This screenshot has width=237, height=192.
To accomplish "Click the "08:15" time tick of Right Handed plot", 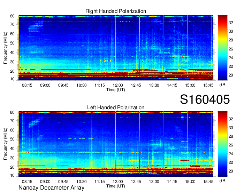I will click(27, 85).
